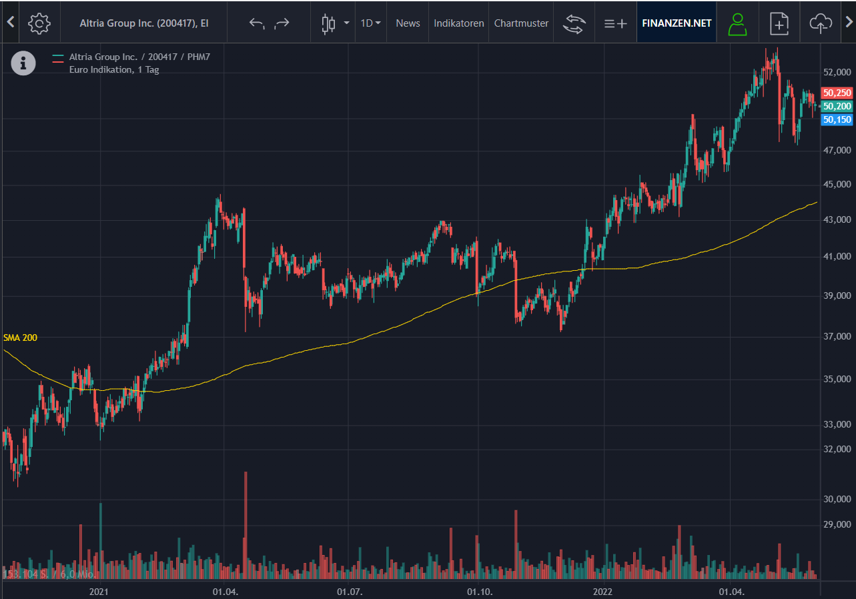
Task: Click the cloud upload save icon
Action: point(821,23)
